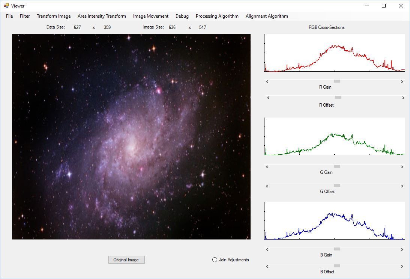The image size is (410, 279).
Task: Decrease G Gain with left arrow
Action: click(x=267, y=167)
